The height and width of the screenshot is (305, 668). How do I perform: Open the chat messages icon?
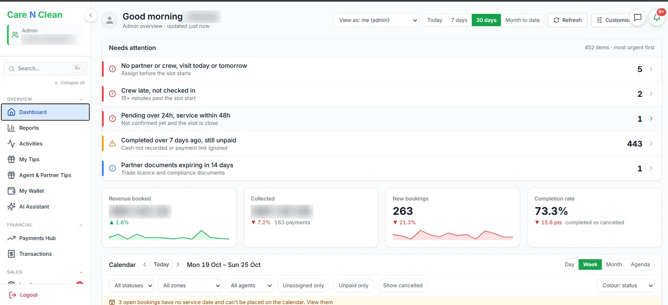[637, 18]
